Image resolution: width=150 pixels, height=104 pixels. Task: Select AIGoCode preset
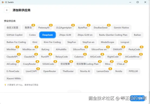95,57
